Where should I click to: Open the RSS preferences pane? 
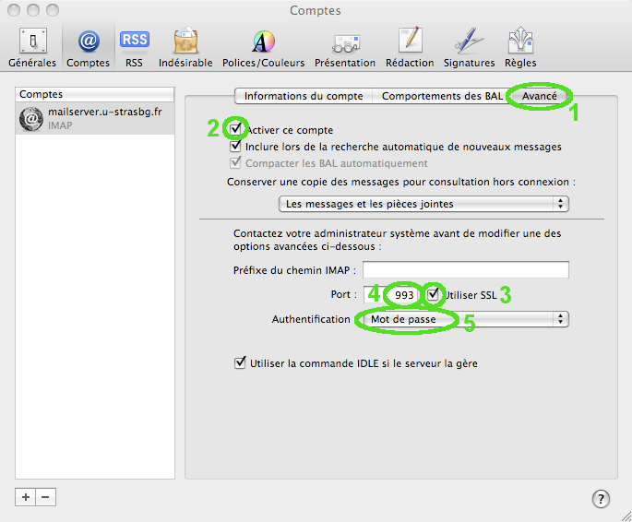(134, 46)
